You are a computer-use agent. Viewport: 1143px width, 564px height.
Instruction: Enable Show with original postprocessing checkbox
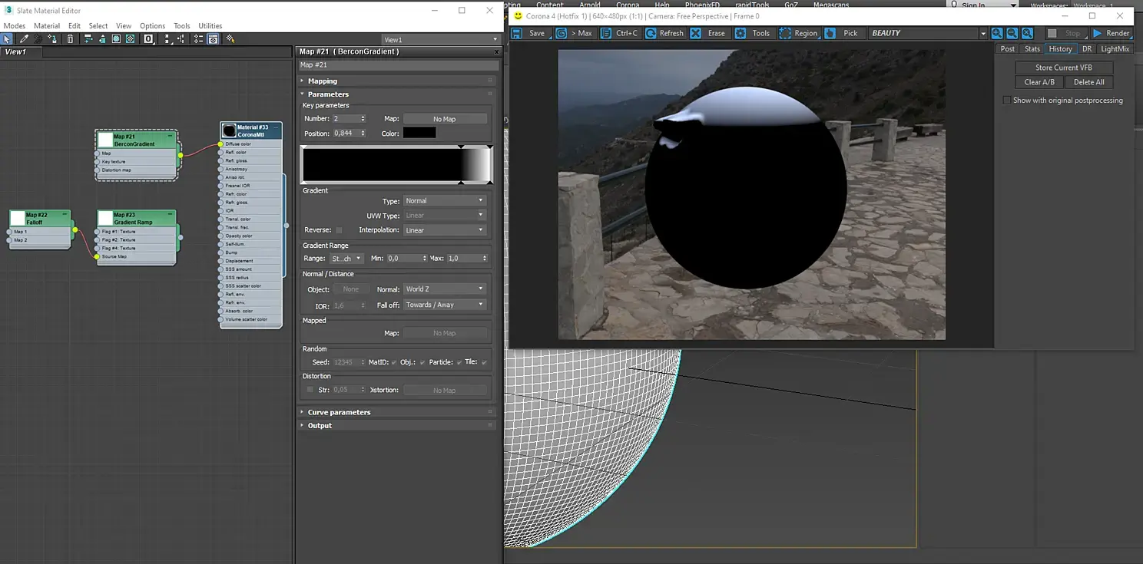tap(1007, 101)
